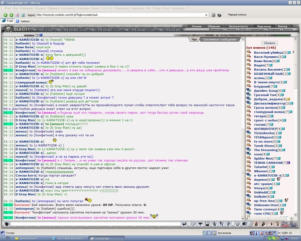Viewport: 301px width, 241px height.
Task: Click the first status bar icon before Зал воинов
Action: [205, 233]
